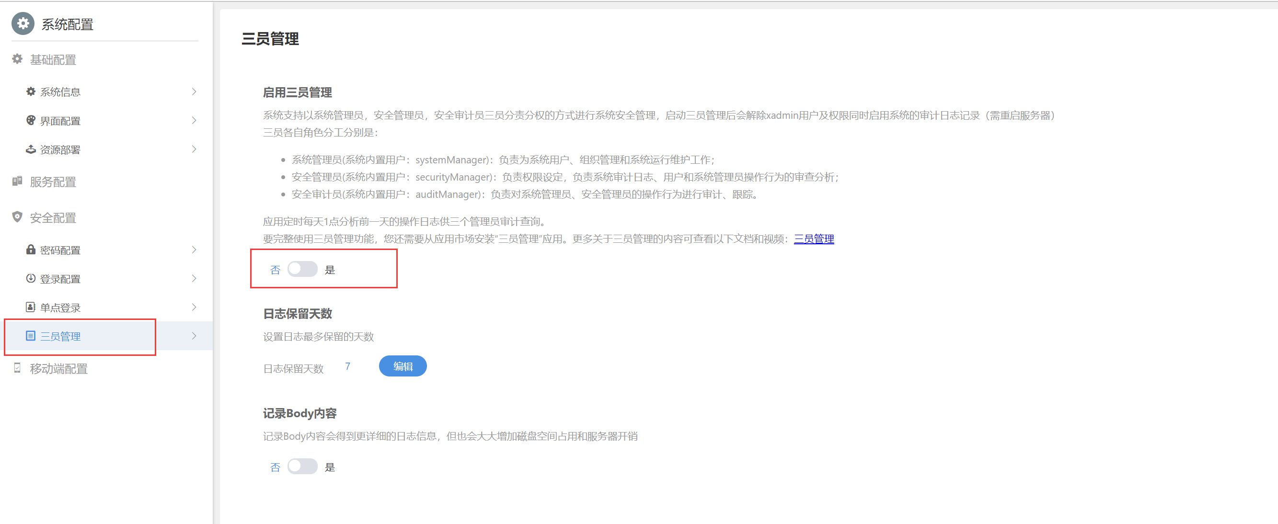
Task: Toggle the 记录Body内容 switch
Action: [x=302, y=467]
